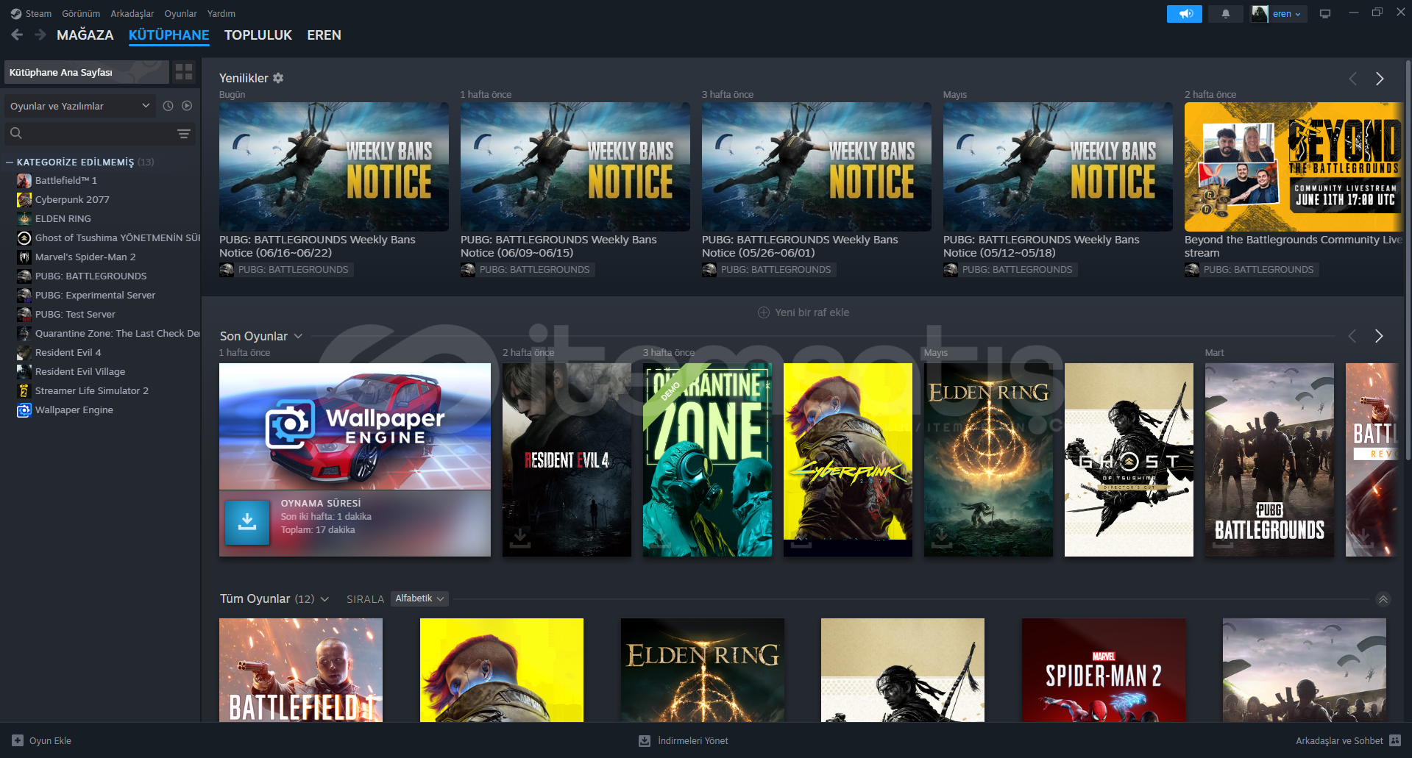Open Quarantine Zone demo cover
The width and height of the screenshot is (1412, 758).
click(707, 460)
